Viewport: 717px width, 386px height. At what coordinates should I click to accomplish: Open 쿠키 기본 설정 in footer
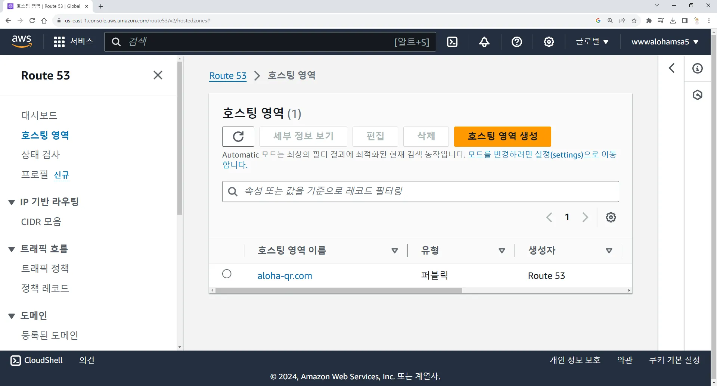click(675, 360)
